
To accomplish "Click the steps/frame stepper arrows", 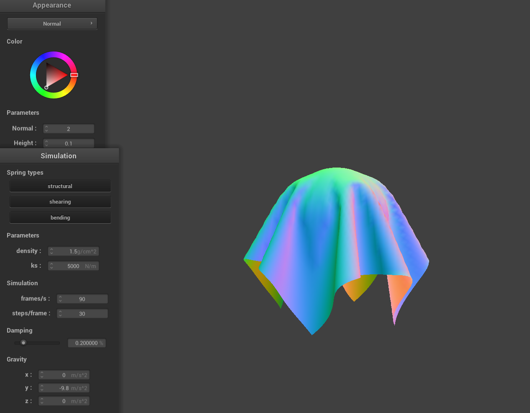I will pyautogui.click(x=60, y=314).
